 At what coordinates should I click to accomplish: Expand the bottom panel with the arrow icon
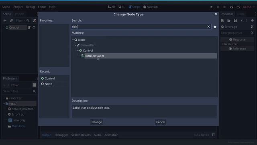[x=213, y=135]
